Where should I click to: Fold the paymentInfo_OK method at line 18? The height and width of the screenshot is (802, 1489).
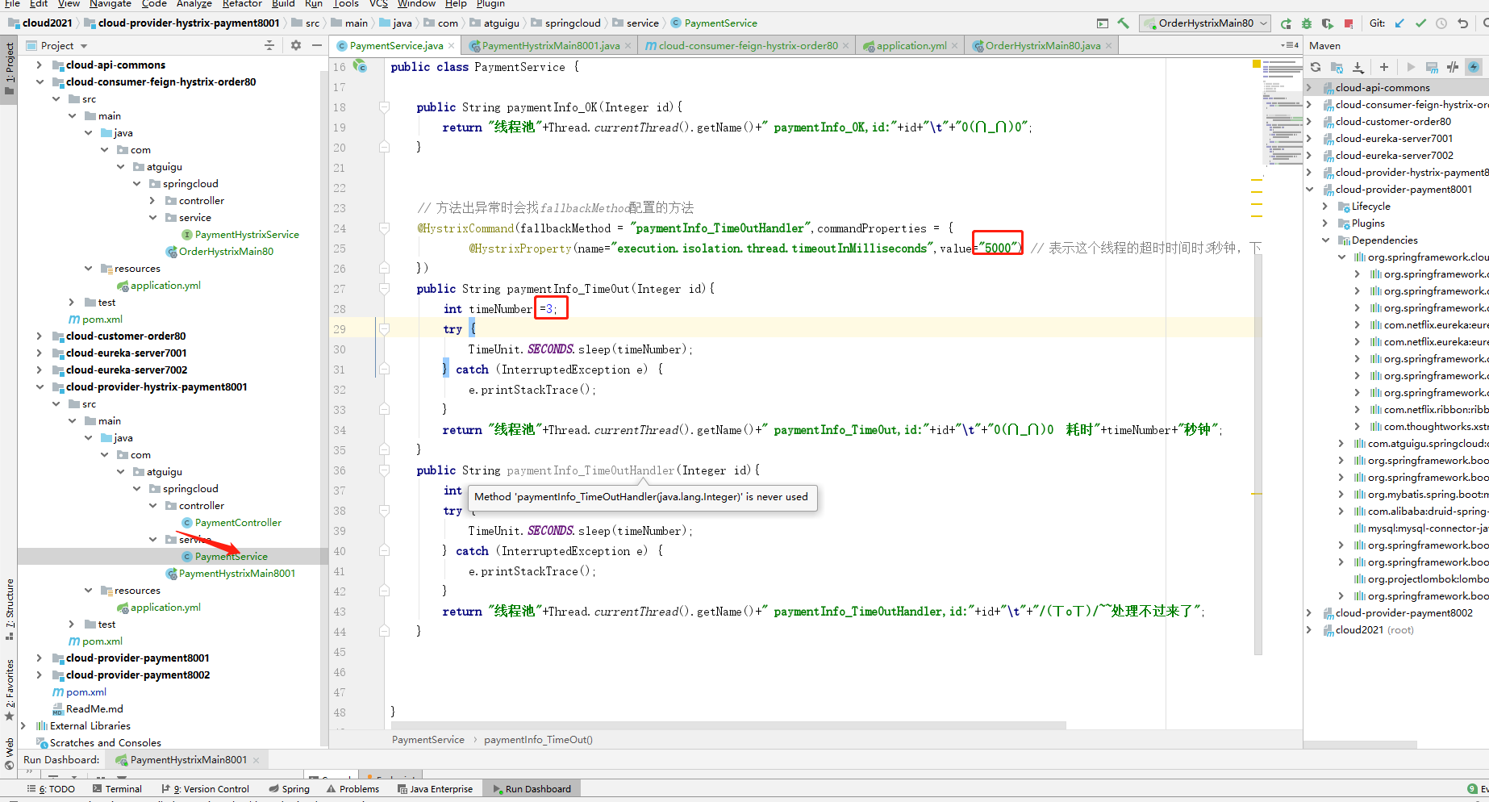[x=384, y=107]
